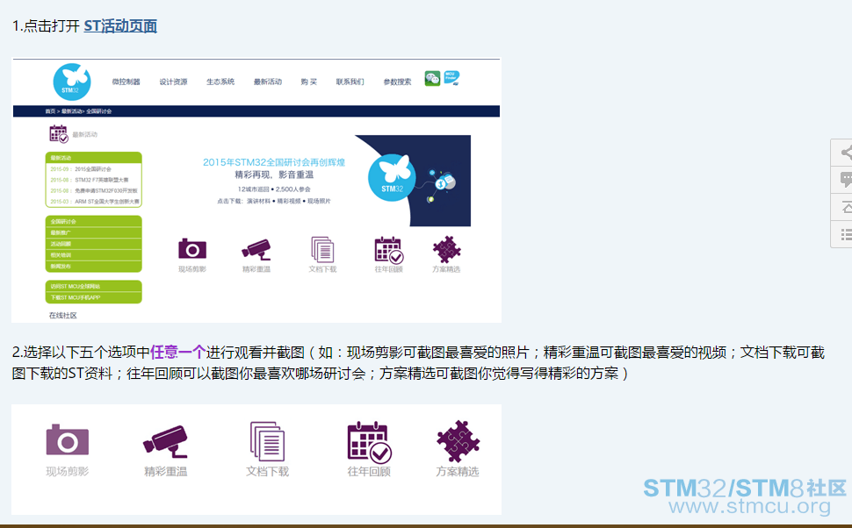Click the comment bubble icon in the floating sidebar
This screenshot has width=852, height=528.
coord(846,180)
